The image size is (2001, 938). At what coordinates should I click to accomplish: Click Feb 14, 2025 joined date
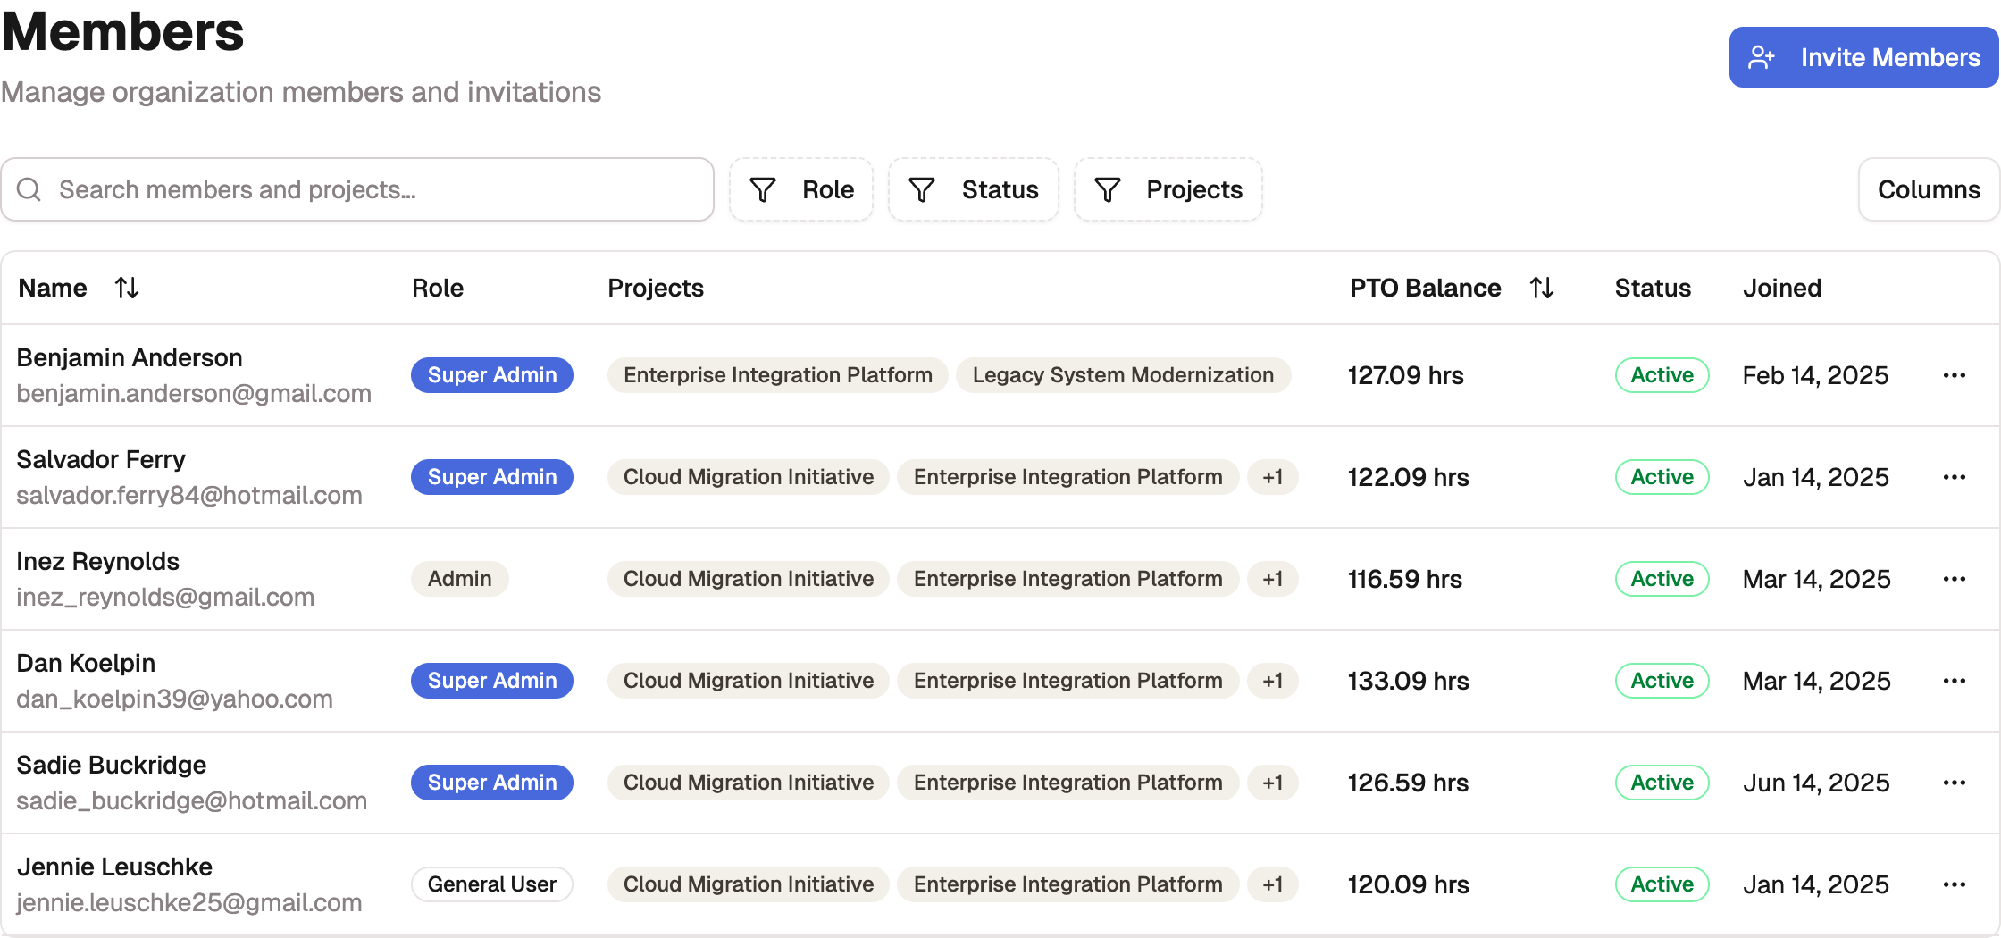[1816, 375]
